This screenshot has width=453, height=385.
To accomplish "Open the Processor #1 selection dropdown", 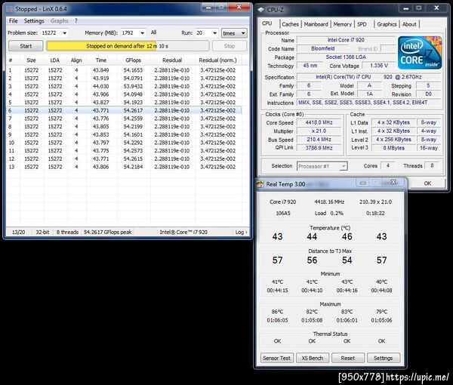I will pos(322,166).
